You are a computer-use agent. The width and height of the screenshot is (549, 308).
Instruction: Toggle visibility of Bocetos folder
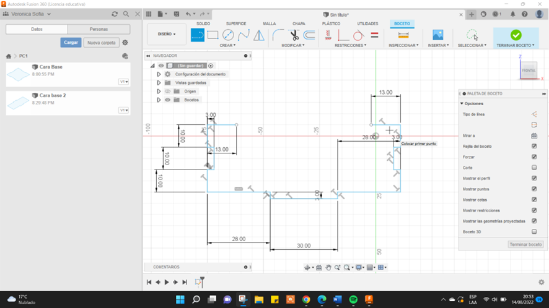168,100
